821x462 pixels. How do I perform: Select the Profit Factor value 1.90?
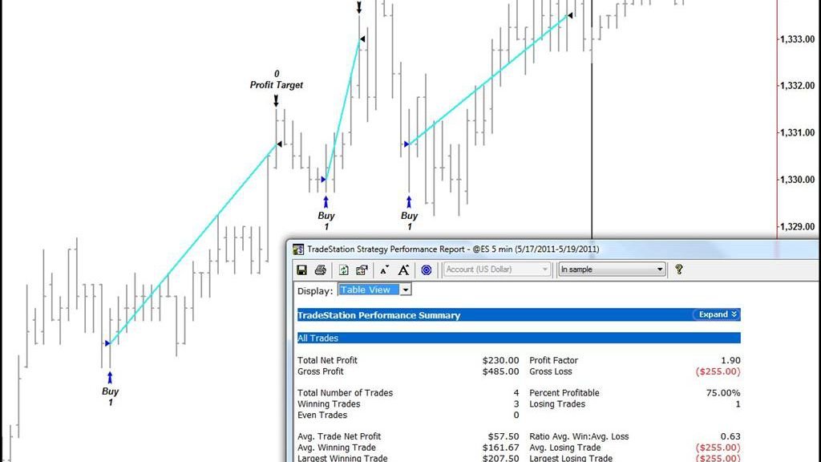[730, 360]
